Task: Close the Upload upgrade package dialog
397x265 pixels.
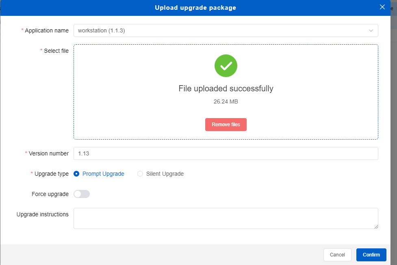Action: [x=382, y=7]
